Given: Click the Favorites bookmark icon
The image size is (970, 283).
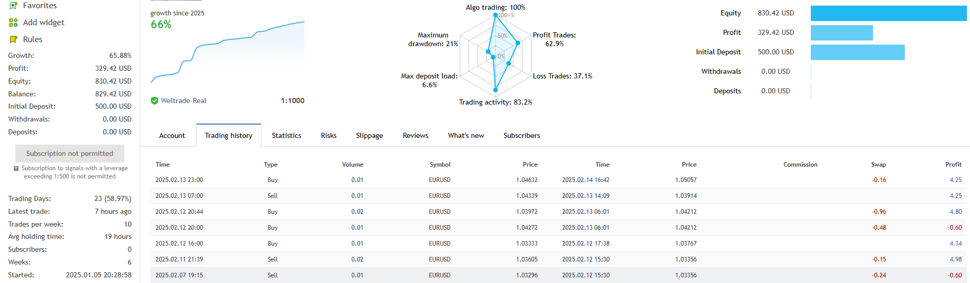Looking at the screenshot, I should [x=13, y=6].
